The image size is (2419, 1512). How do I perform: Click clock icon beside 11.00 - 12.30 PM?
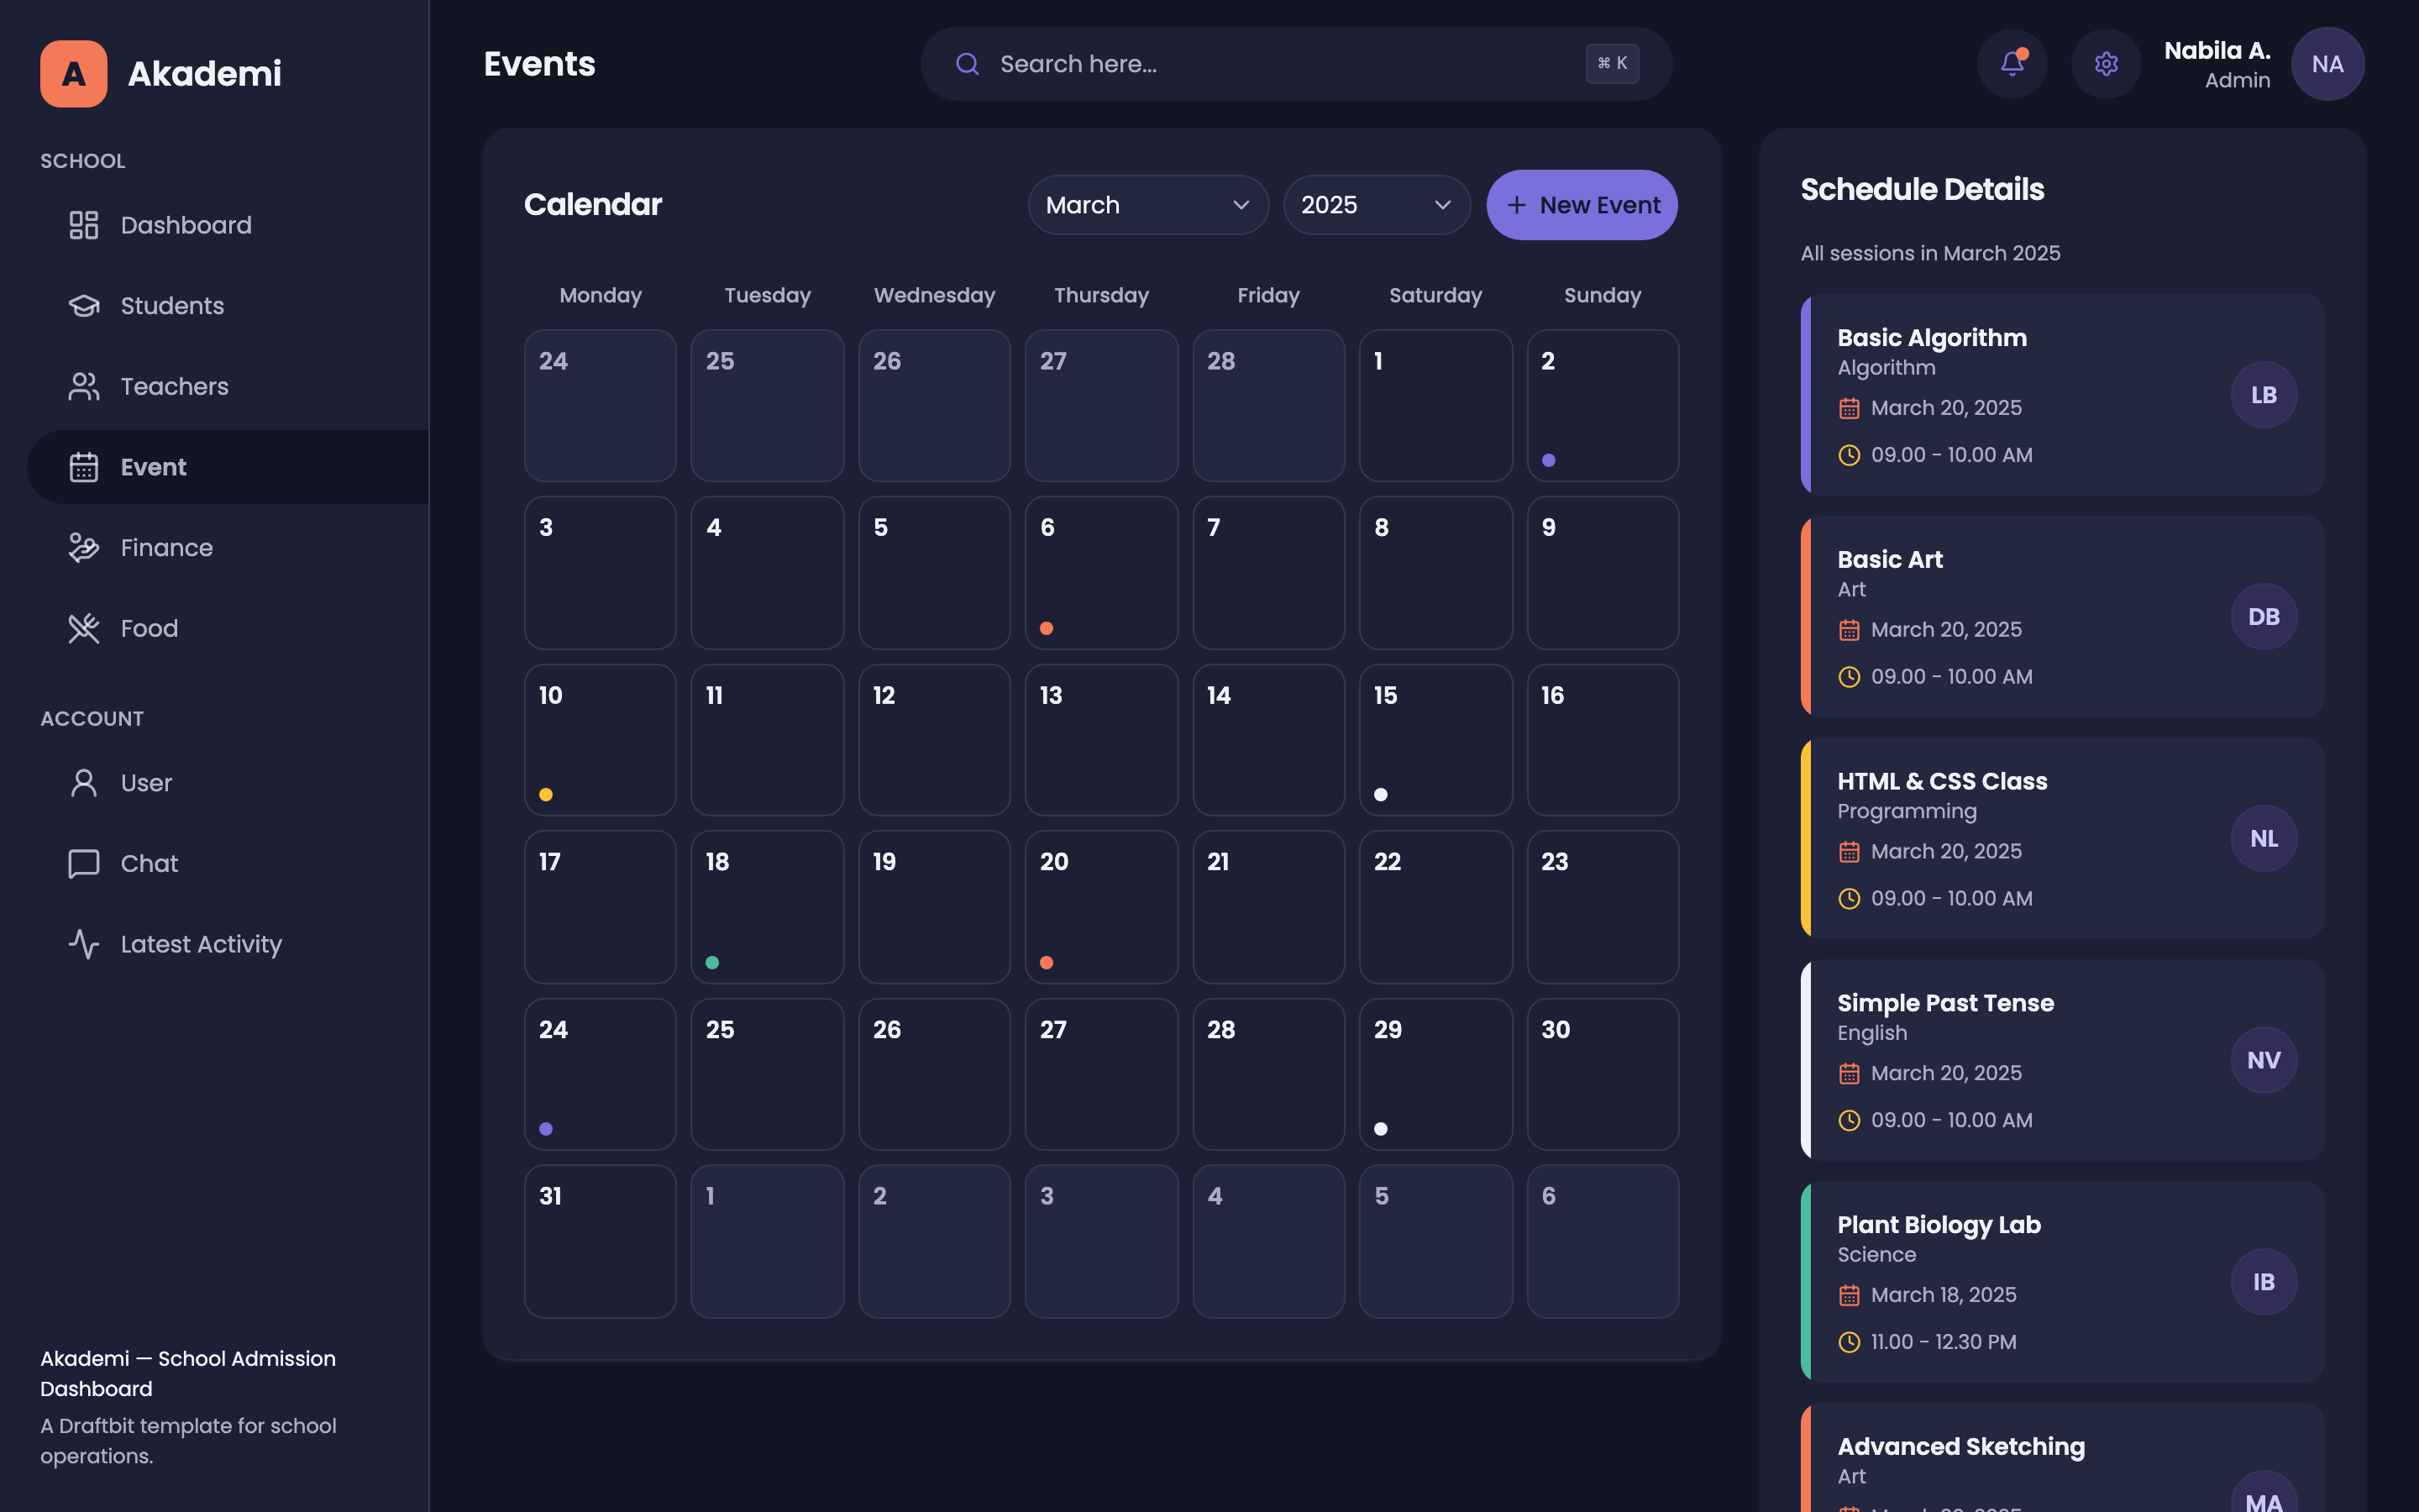click(x=1850, y=1342)
